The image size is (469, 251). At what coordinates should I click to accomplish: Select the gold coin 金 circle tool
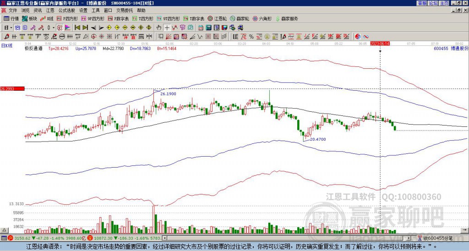(267, 37)
